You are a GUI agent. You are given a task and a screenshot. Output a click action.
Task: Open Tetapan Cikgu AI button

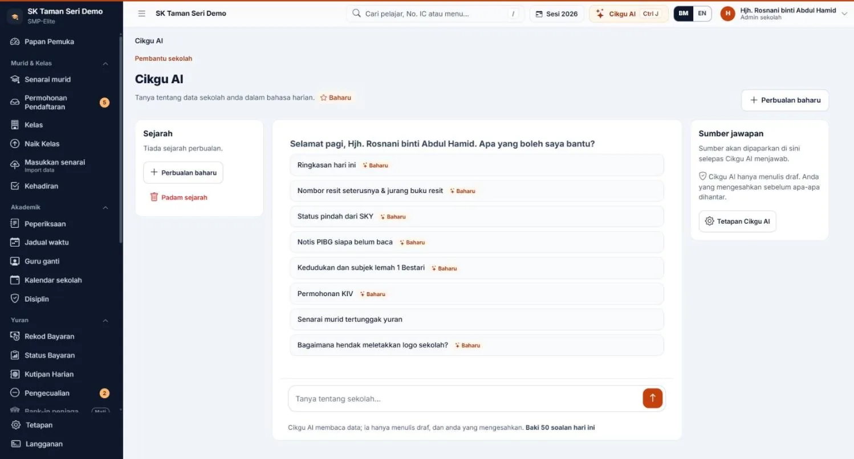click(737, 221)
